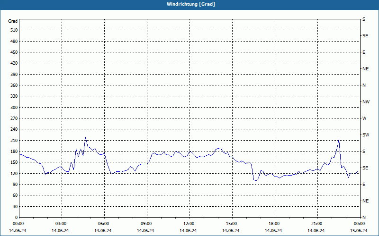The height and width of the screenshot is (236, 379).
Task: Click the 360 y-axis value
Action: [x=14, y=85]
